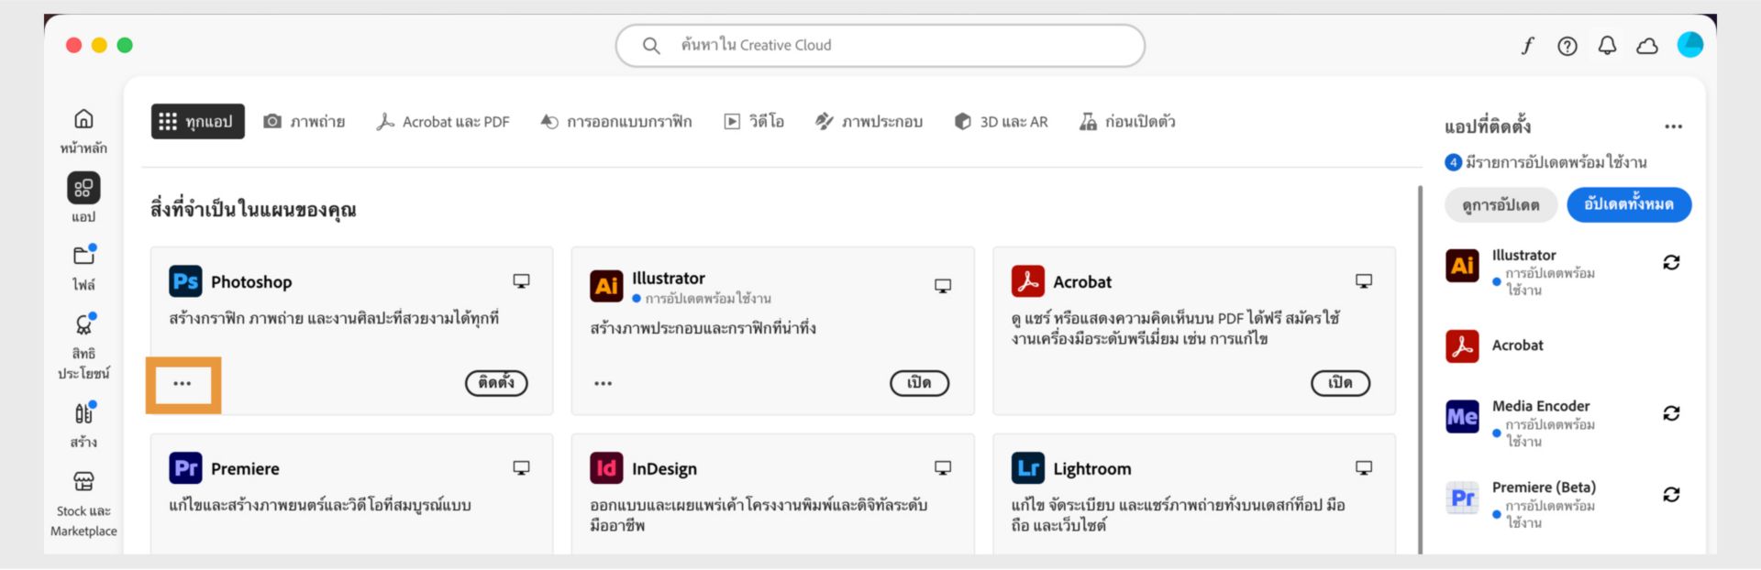Screen dimensions: 1761x570
Task: Open Stock and Marketplace in the sidebar
Action: point(83,505)
